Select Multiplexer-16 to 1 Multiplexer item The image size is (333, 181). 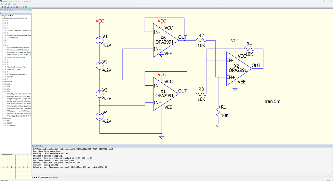pos(19,111)
